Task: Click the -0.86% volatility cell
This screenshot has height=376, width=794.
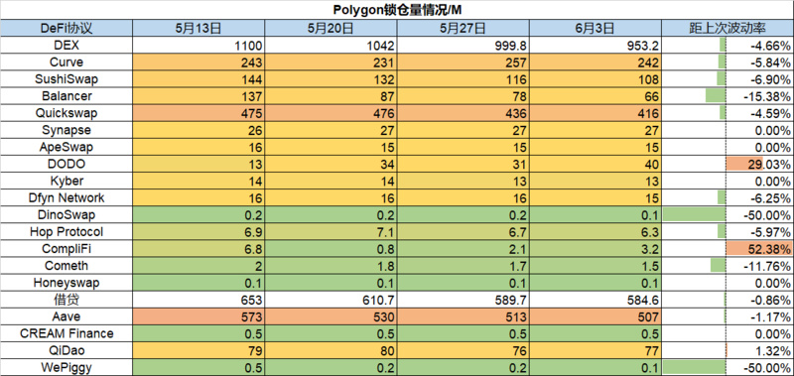Action: pos(728,300)
